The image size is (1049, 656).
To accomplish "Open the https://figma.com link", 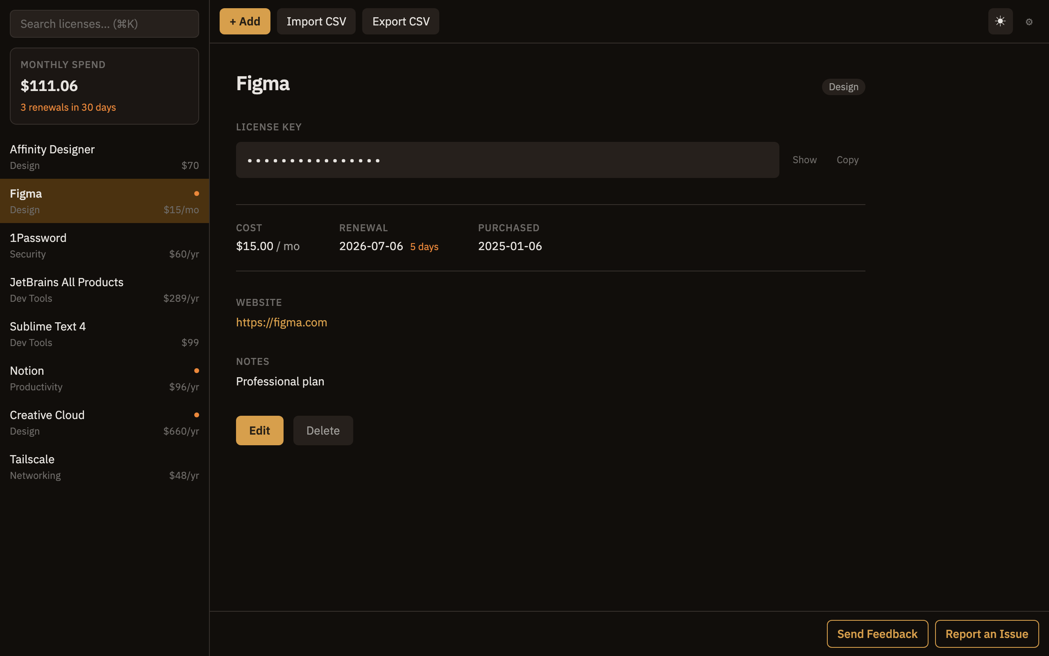I will click(282, 322).
